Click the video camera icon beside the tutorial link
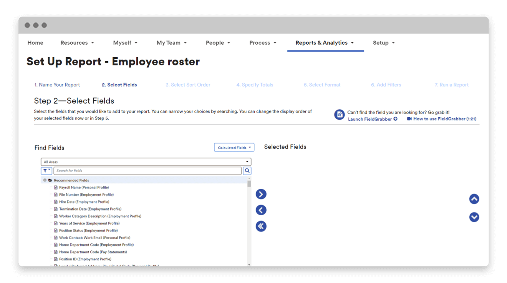The width and height of the screenshot is (507, 283). (409, 119)
